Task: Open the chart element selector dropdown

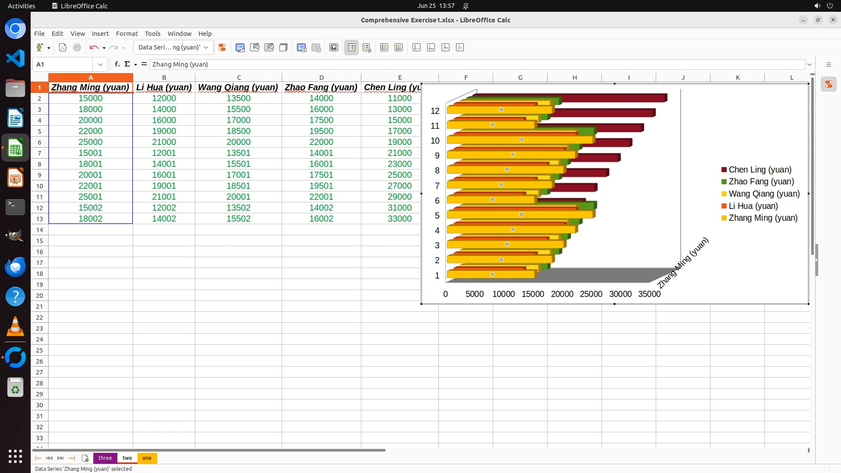Action: [x=206, y=48]
